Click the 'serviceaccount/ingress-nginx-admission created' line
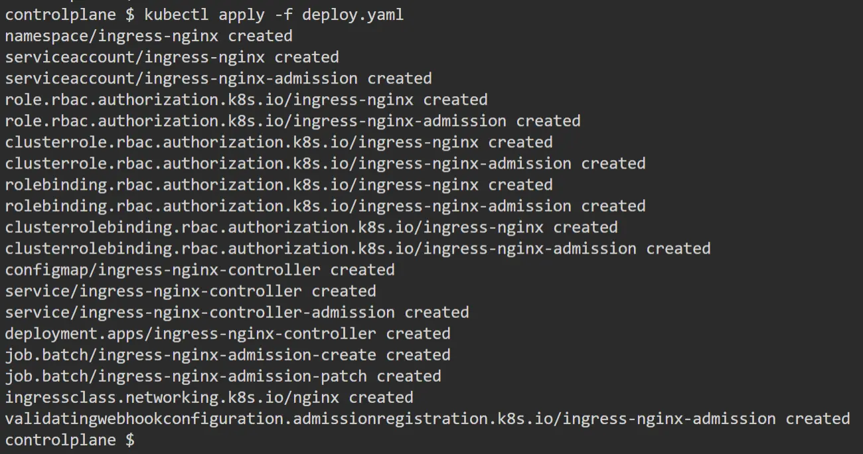Image resolution: width=863 pixels, height=454 pixels. [x=218, y=78]
